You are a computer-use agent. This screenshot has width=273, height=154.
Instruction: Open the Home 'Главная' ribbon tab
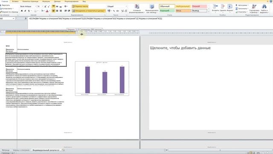click(x=5, y=1)
